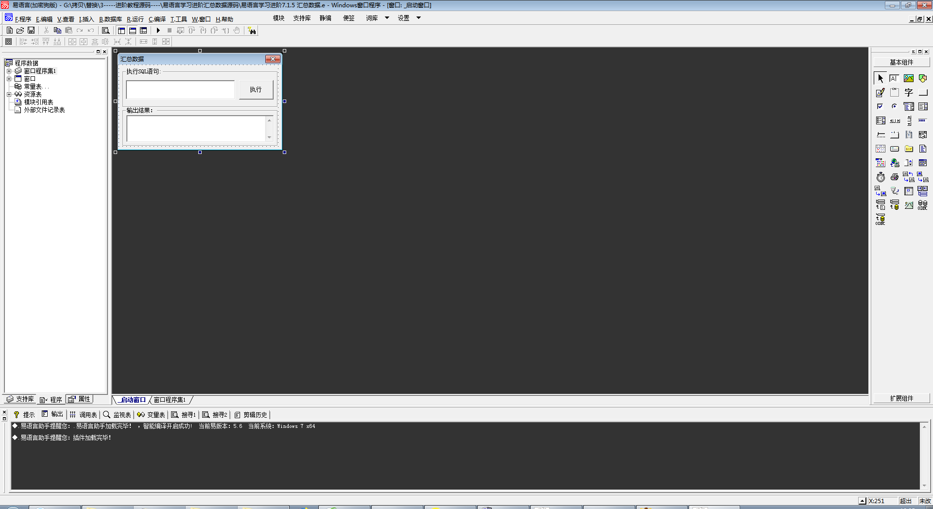Select the stopwatch timer component icon
Image resolution: width=933 pixels, height=509 pixels.
(881, 177)
